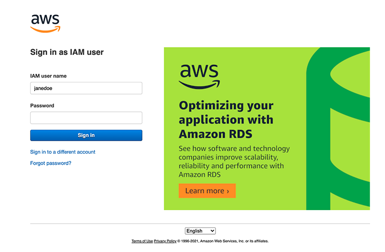Follow the Forgot password? link
The width and height of the screenshot is (385, 252).
[51, 163]
